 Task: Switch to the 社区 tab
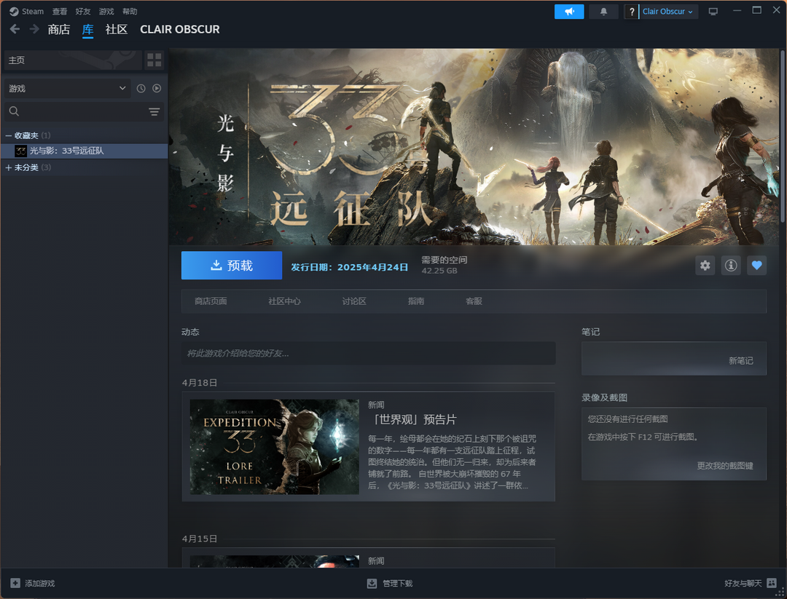117,30
